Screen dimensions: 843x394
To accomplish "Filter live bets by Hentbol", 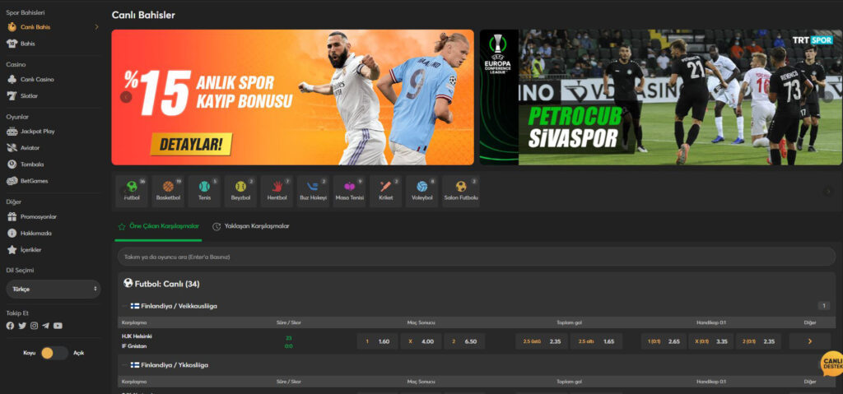I will pos(277,191).
